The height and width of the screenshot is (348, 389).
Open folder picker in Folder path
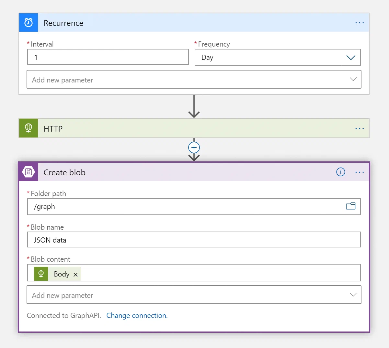[351, 206]
